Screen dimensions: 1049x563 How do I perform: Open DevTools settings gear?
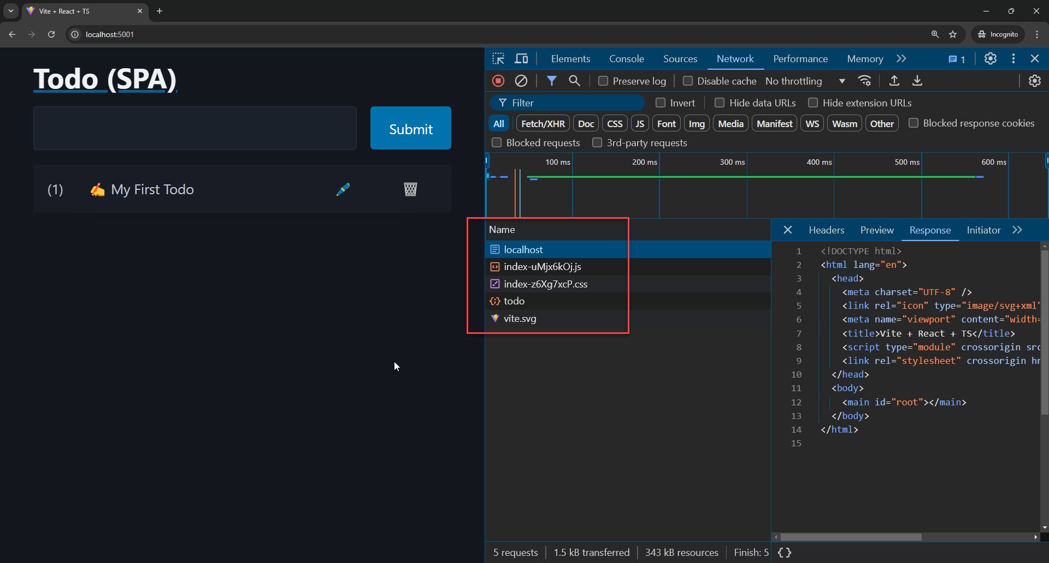click(x=991, y=59)
